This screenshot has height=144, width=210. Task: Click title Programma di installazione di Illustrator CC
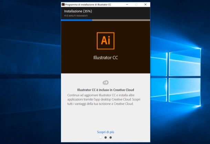[x=88, y=5]
